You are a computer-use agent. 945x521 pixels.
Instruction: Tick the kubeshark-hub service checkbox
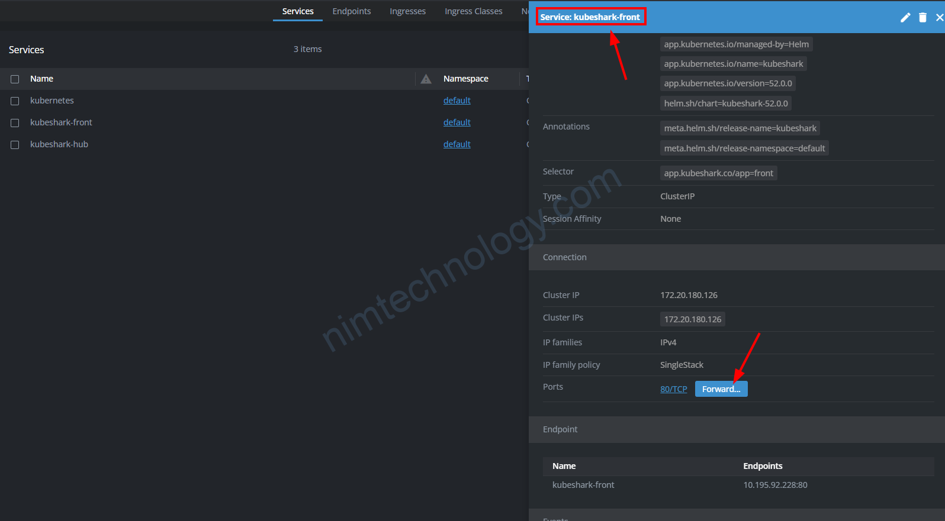(x=15, y=145)
